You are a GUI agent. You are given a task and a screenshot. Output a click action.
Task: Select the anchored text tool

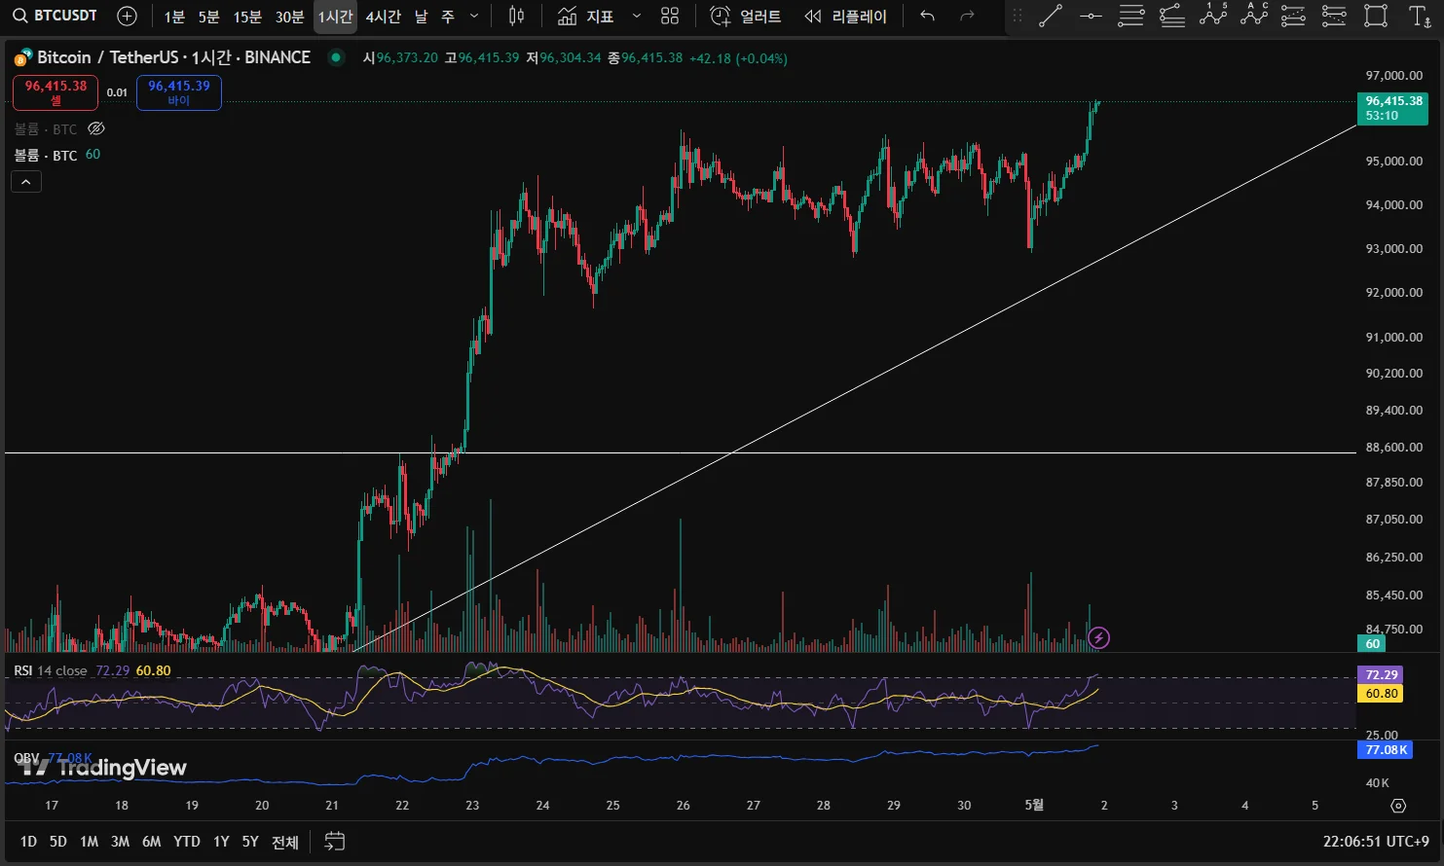[x=1419, y=16]
